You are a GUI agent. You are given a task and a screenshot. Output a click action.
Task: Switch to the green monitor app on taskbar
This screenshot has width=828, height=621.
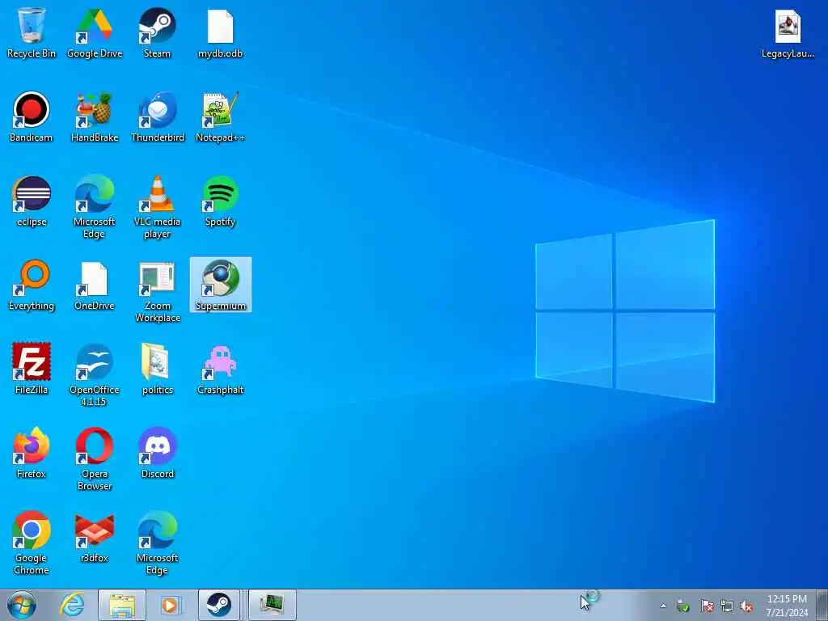[272, 605]
